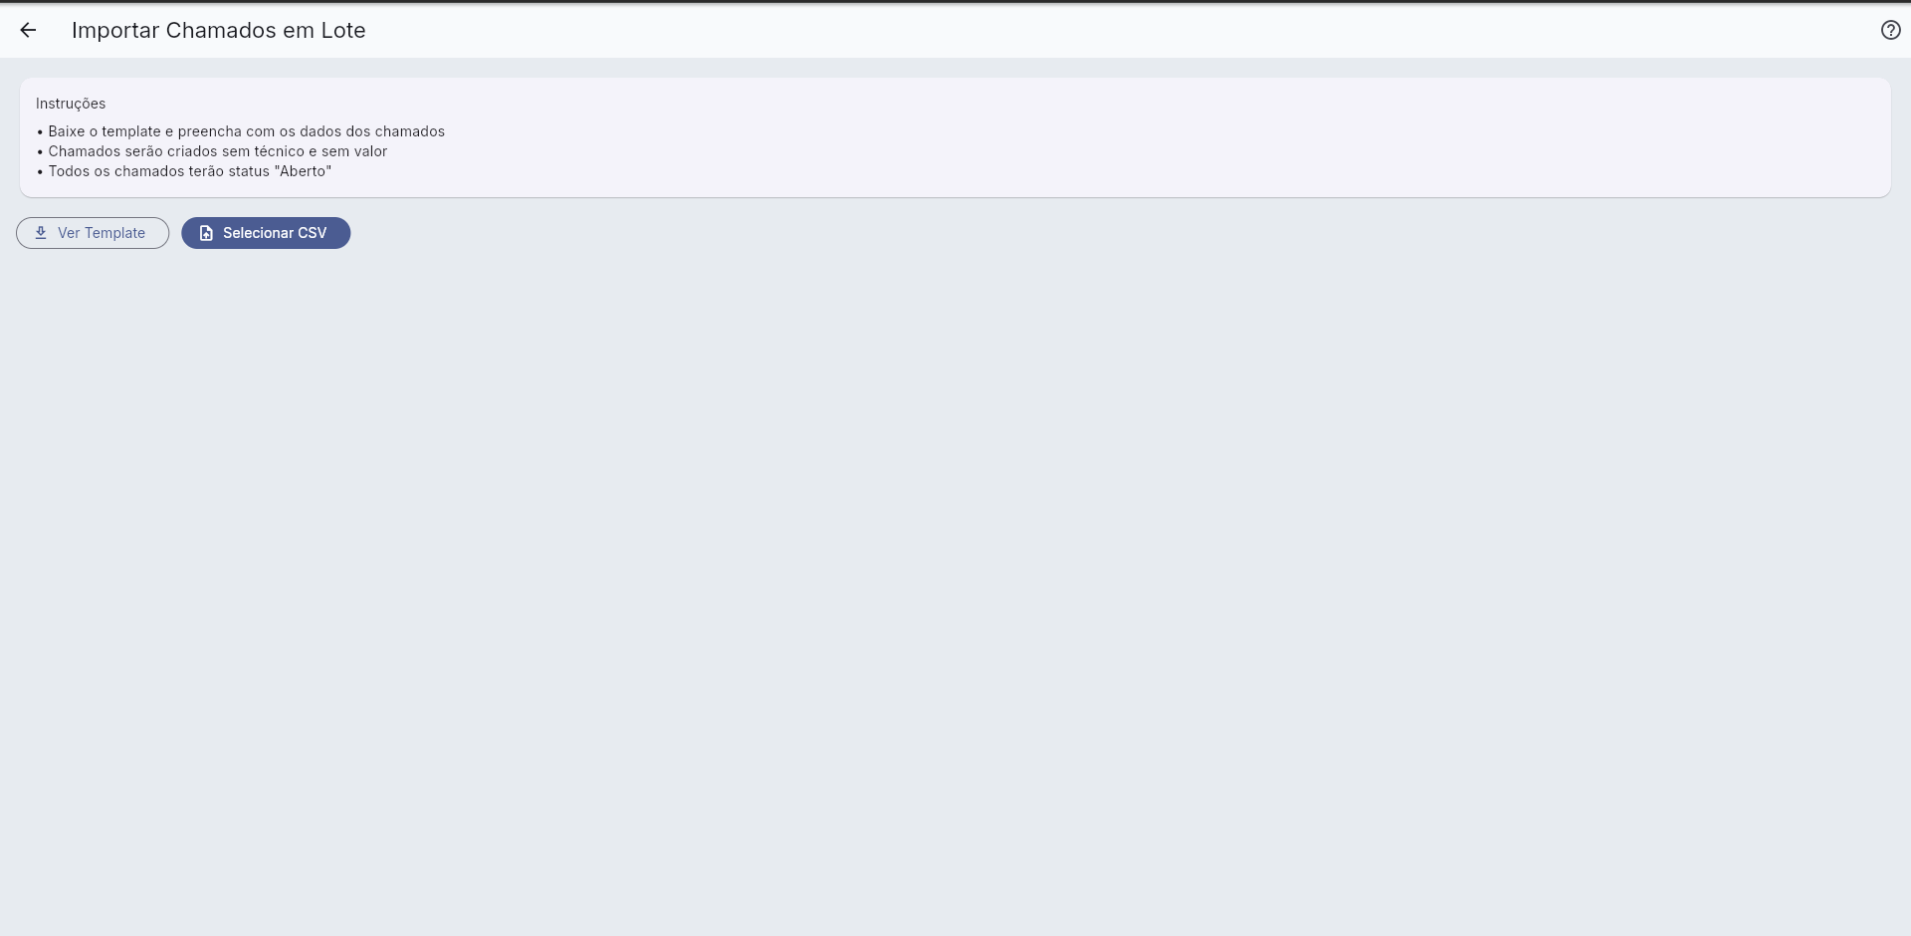This screenshot has width=1911, height=936.
Task: Select the "Baixe o template" instruction line
Action: [x=241, y=131]
